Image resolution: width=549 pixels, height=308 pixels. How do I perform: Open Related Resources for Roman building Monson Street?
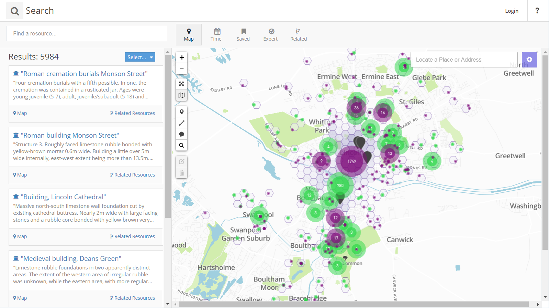click(x=133, y=175)
